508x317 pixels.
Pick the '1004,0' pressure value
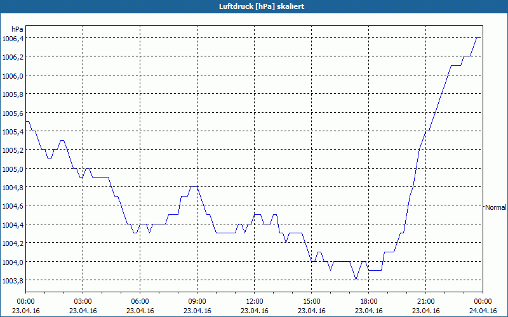tap(13, 262)
